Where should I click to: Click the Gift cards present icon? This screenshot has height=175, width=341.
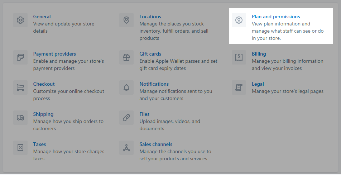tap(126, 57)
